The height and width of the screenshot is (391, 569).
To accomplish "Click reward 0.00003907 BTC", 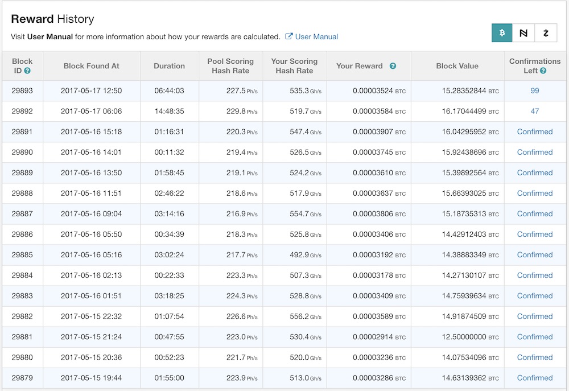I will pos(379,132).
